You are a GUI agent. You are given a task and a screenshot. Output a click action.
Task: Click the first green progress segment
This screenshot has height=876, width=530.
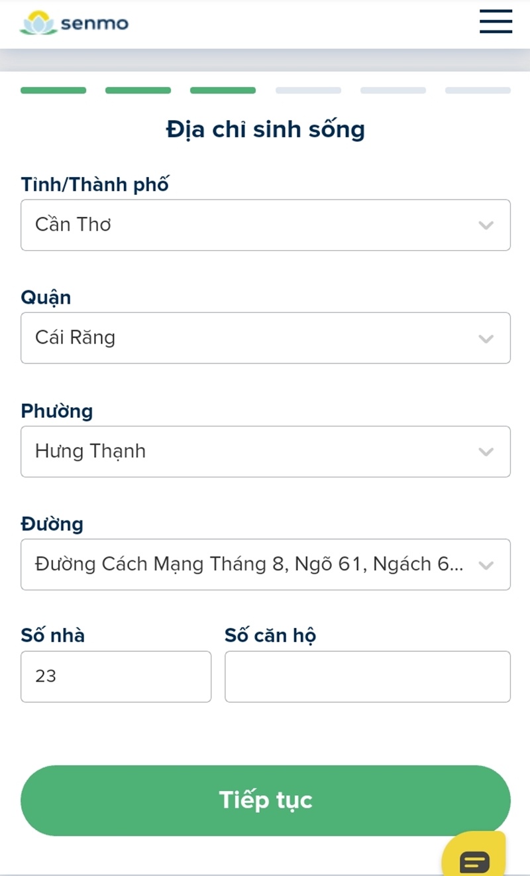pyautogui.click(x=53, y=90)
